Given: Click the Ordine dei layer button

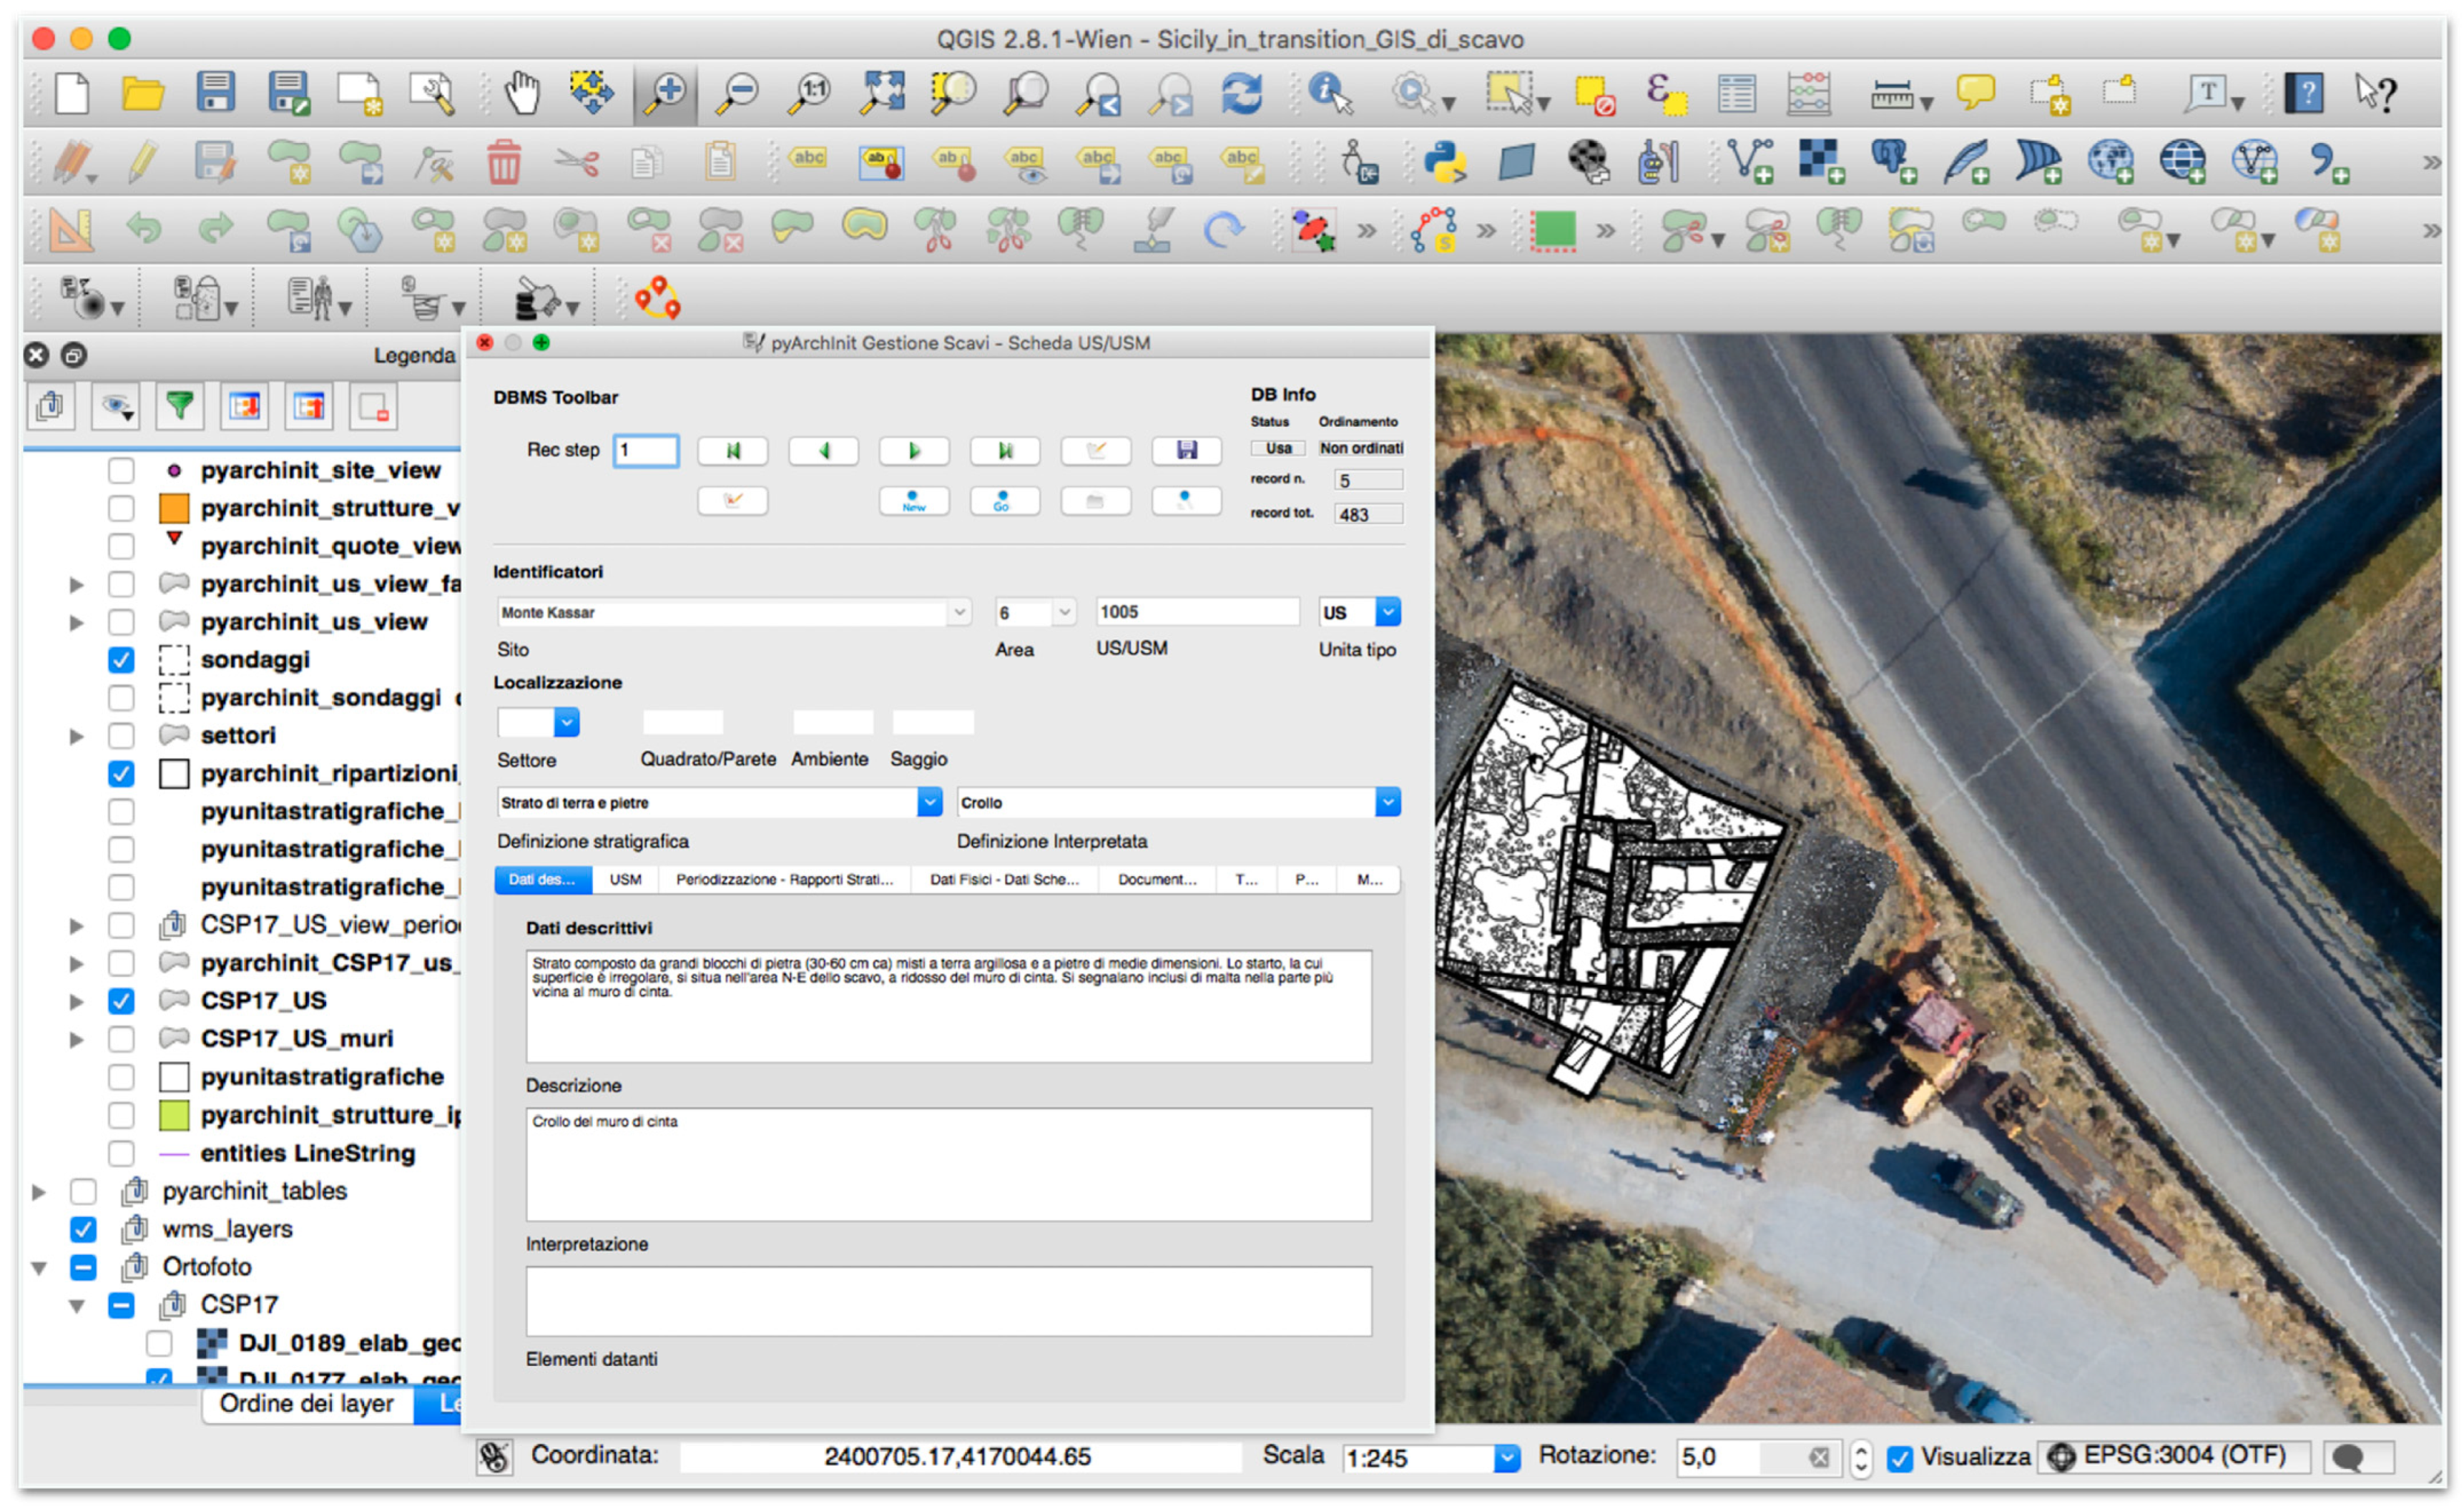Looking at the screenshot, I should tap(307, 1403).
